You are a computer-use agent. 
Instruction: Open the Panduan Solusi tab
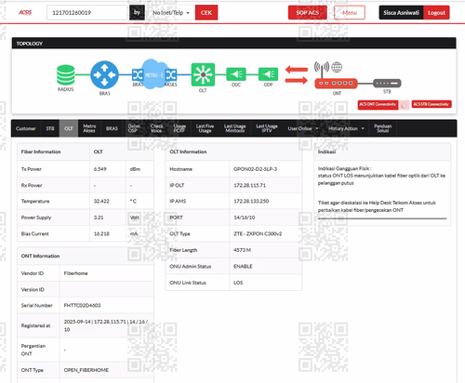click(382, 128)
